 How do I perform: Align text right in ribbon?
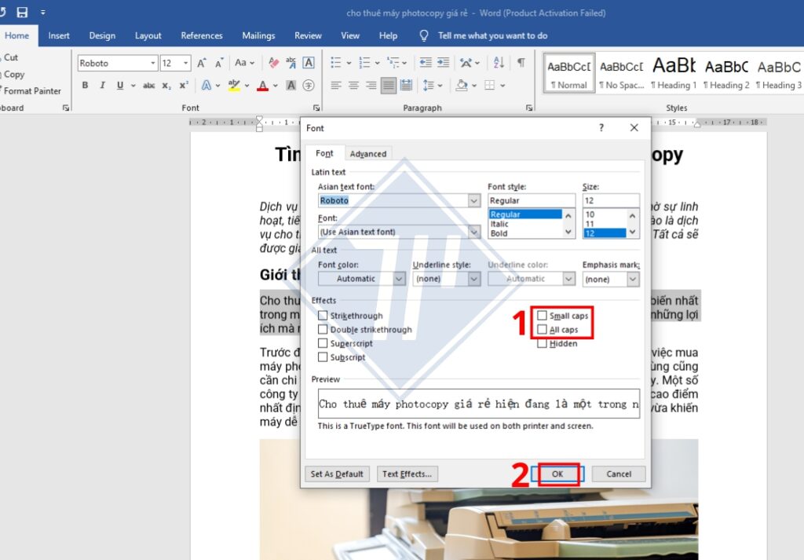[x=371, y=85]
